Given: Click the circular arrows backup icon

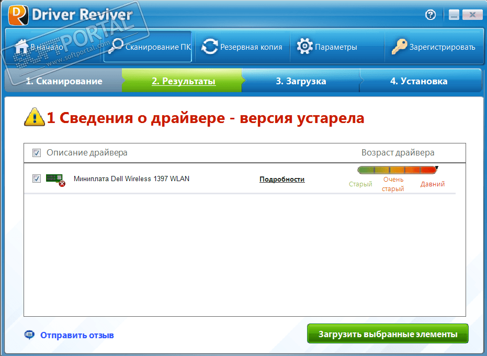Looking at the screenshot, I should (210, 47).
